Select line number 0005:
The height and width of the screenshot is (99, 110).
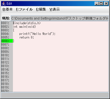(x=5, y=37)
